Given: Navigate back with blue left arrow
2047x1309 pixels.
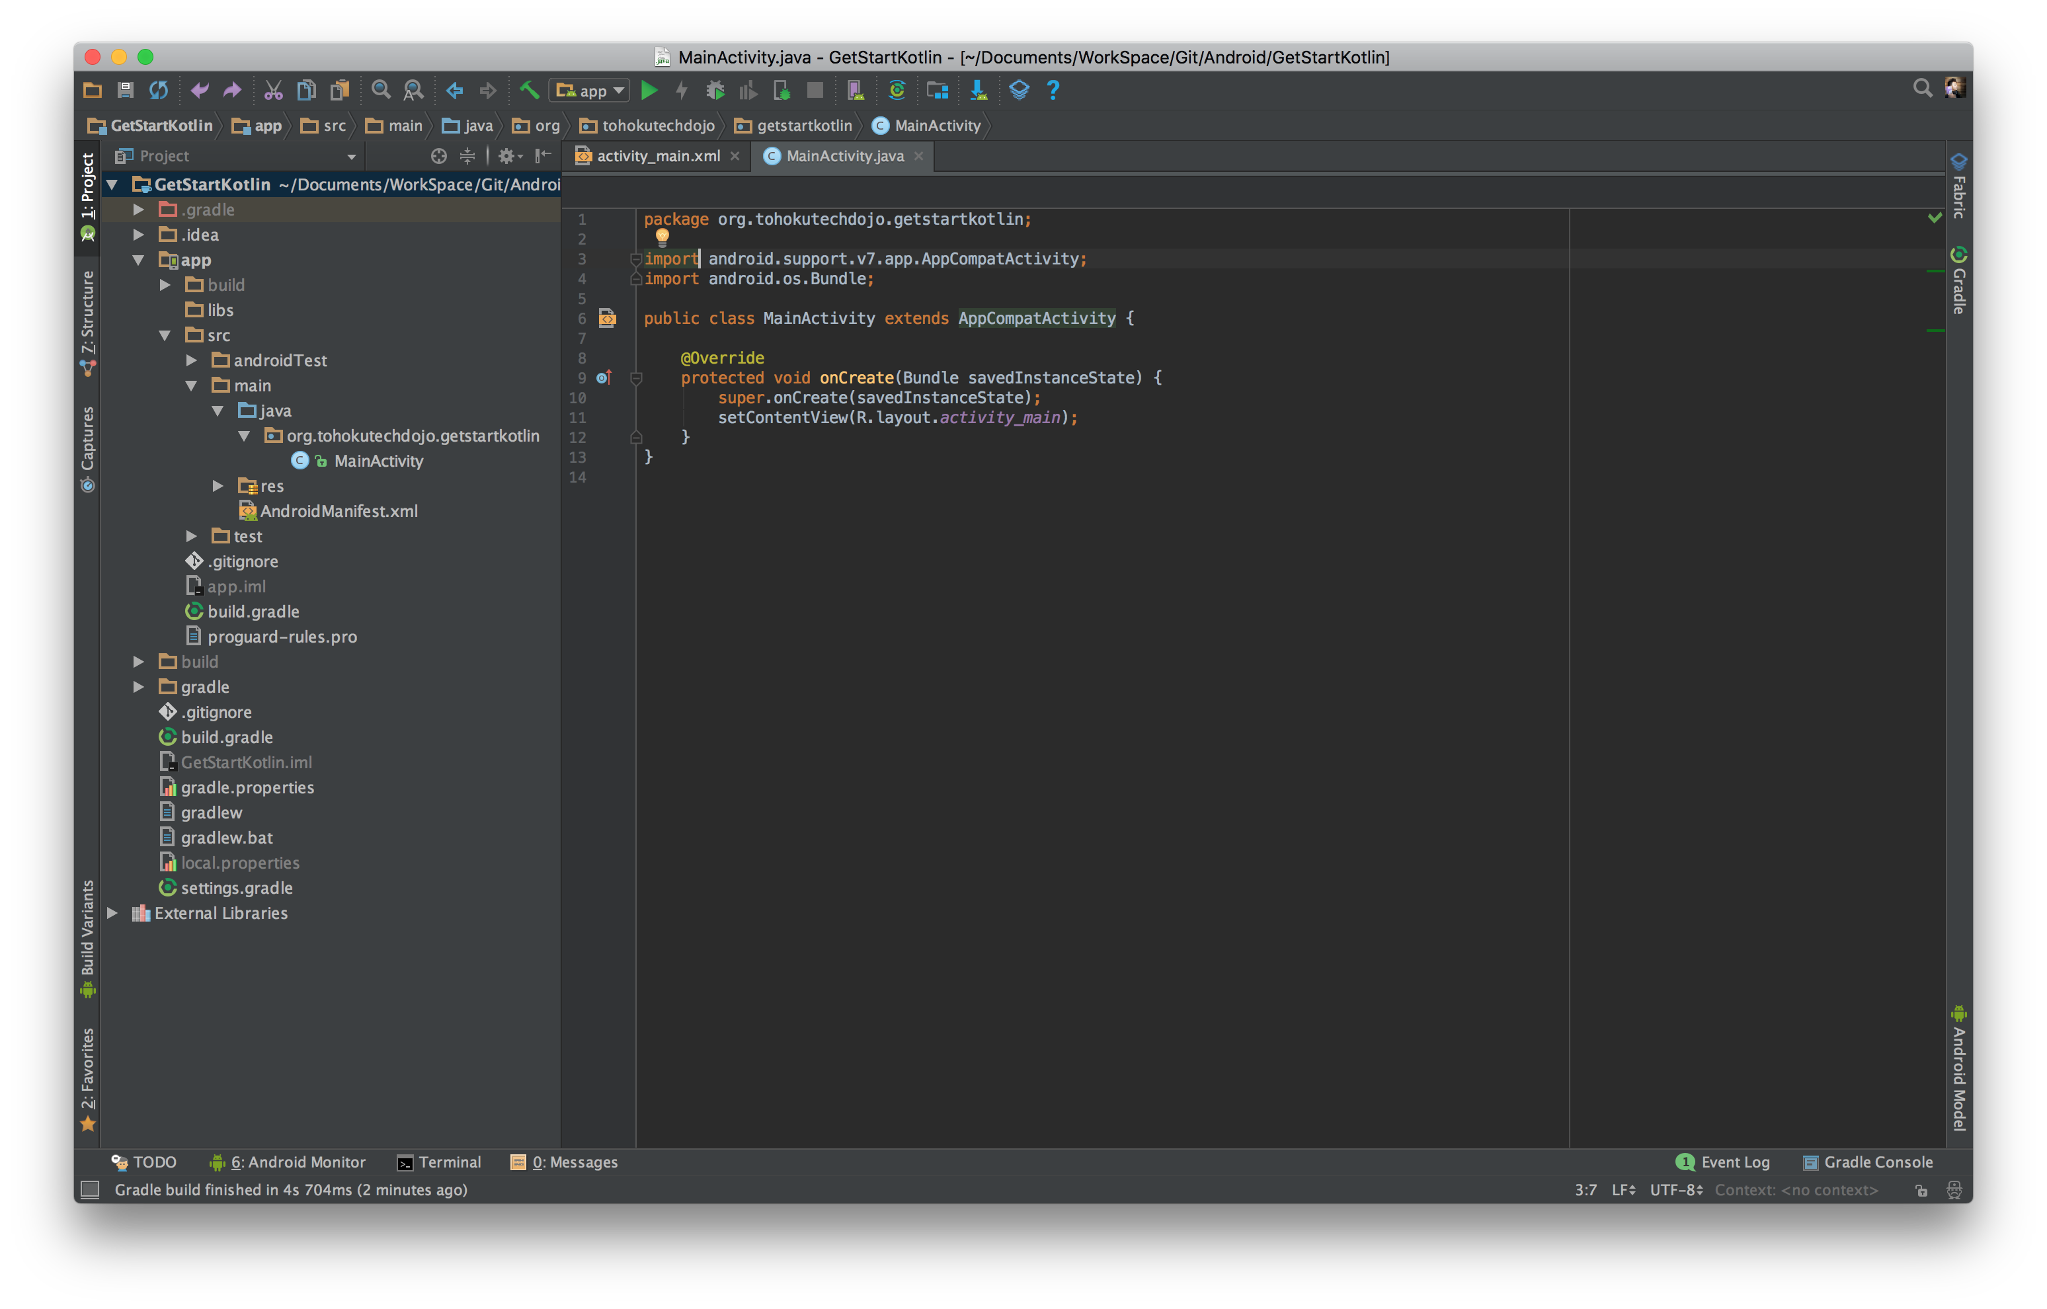Looking at the screenshot, I should [x=455, y=90].
